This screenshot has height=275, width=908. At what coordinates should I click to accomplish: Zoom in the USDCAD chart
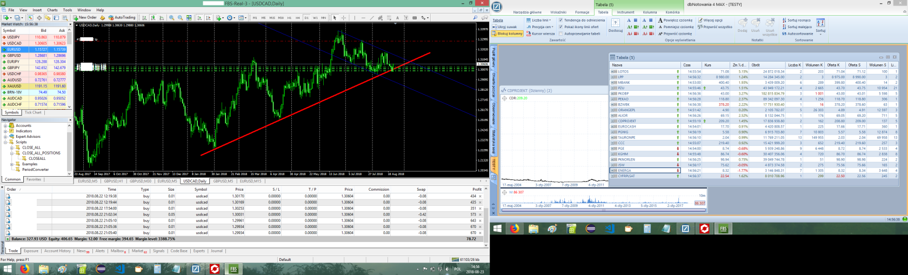point(171,17)
